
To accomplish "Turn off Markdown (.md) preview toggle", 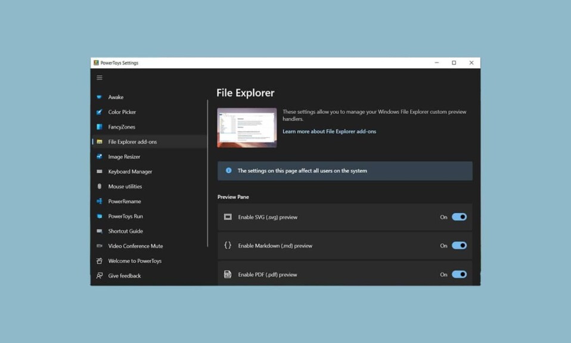I will [x=459, y=246].
